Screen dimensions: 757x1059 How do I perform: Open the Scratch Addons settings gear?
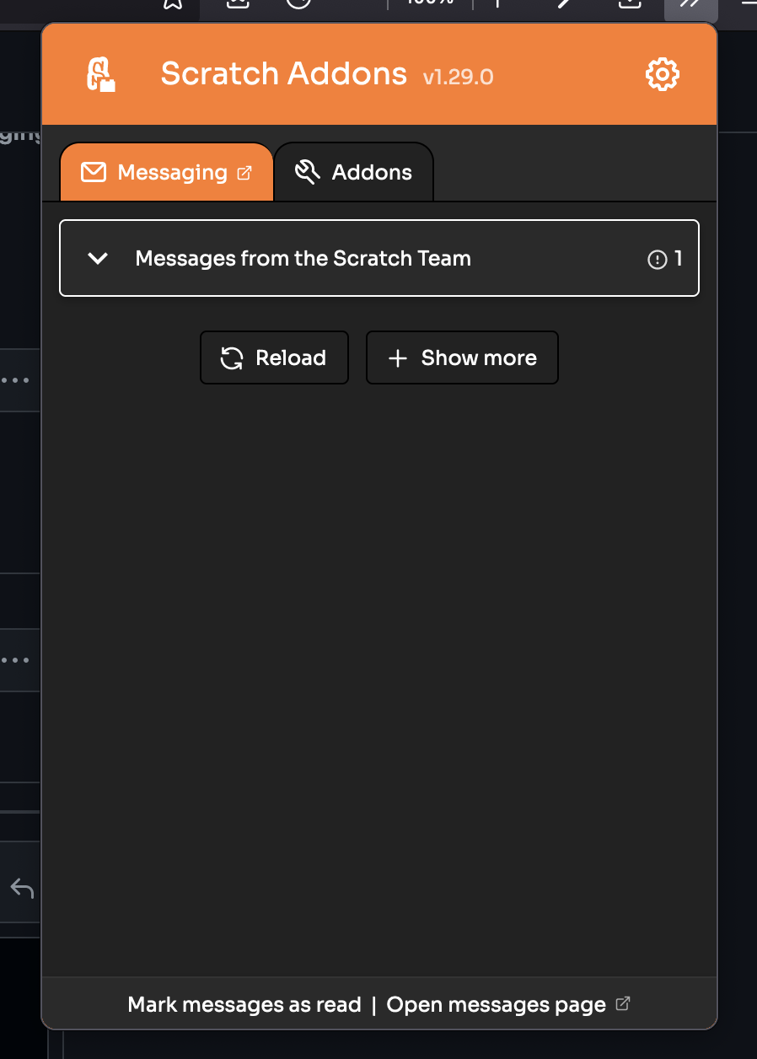662,73
